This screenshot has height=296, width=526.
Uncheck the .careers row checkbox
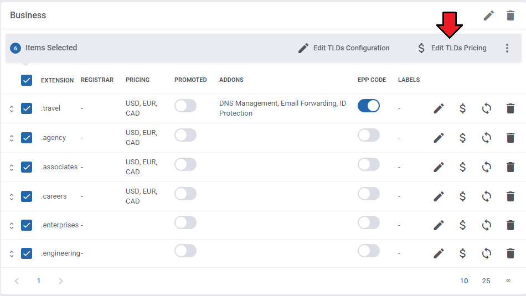click(x=27, y=196)
